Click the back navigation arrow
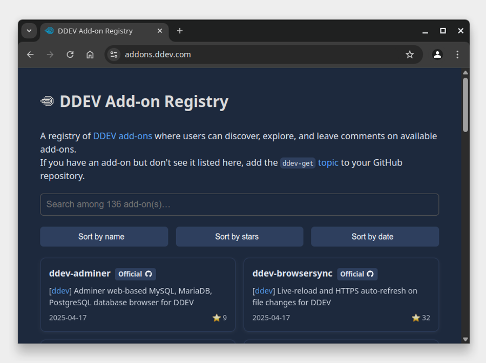Image resolution: width=486 pixels, height=363 pixels. [x=30, y=54]
